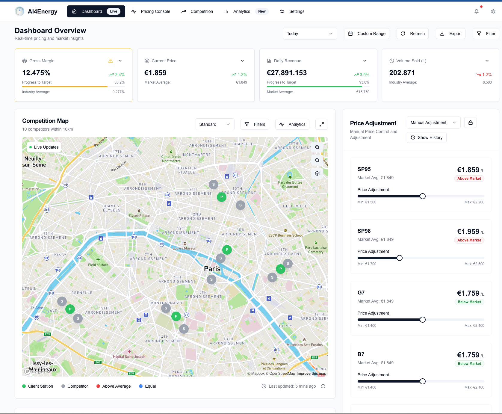Toggle the Client Station legend item
The image size is (502, 414).
38,386
